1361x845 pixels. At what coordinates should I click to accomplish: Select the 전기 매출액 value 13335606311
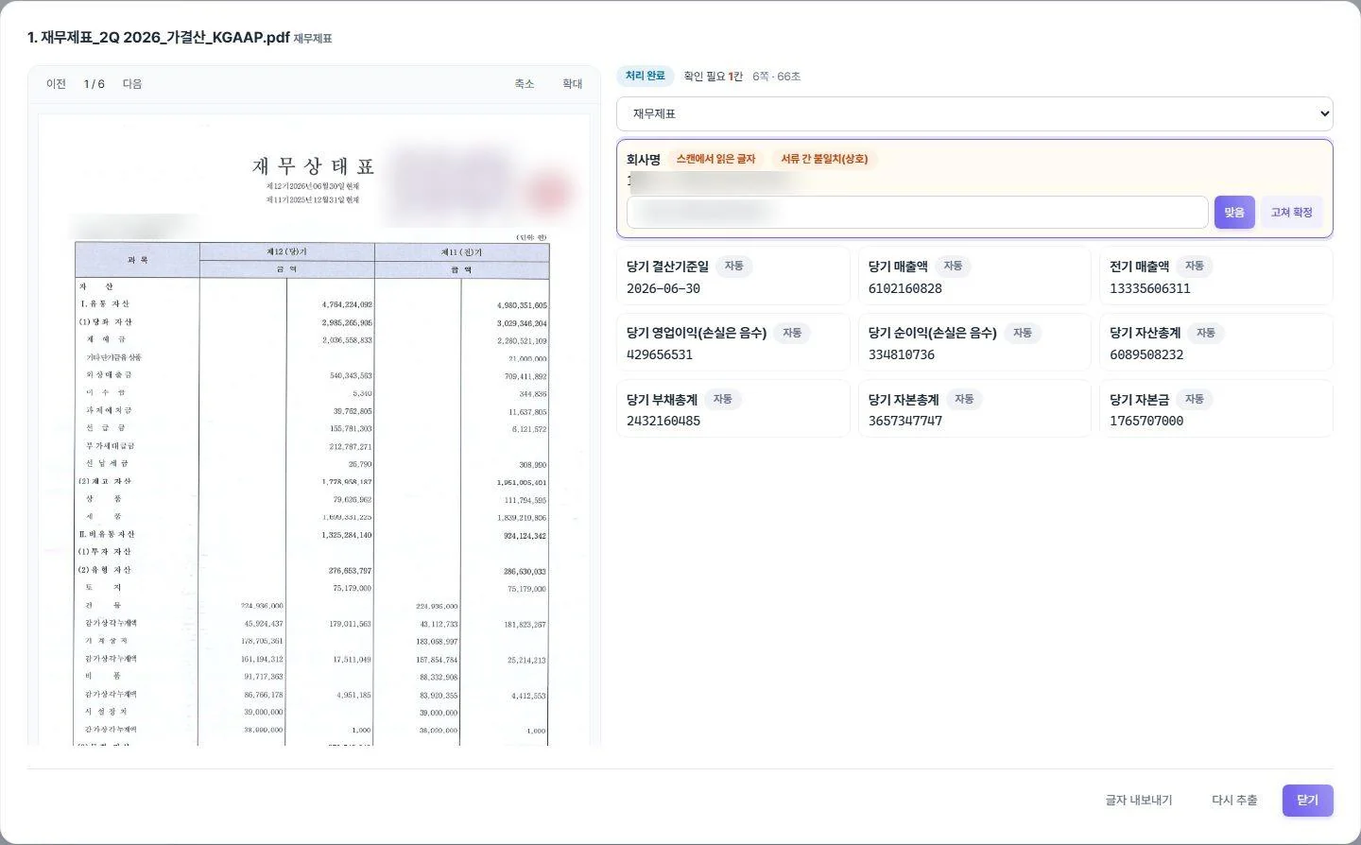pyautogui.click(x=1150, y=288)
